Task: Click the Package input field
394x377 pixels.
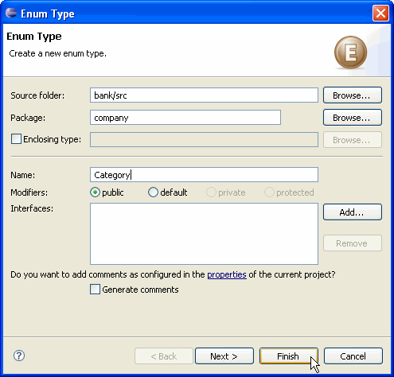Action: pos(185,118)
